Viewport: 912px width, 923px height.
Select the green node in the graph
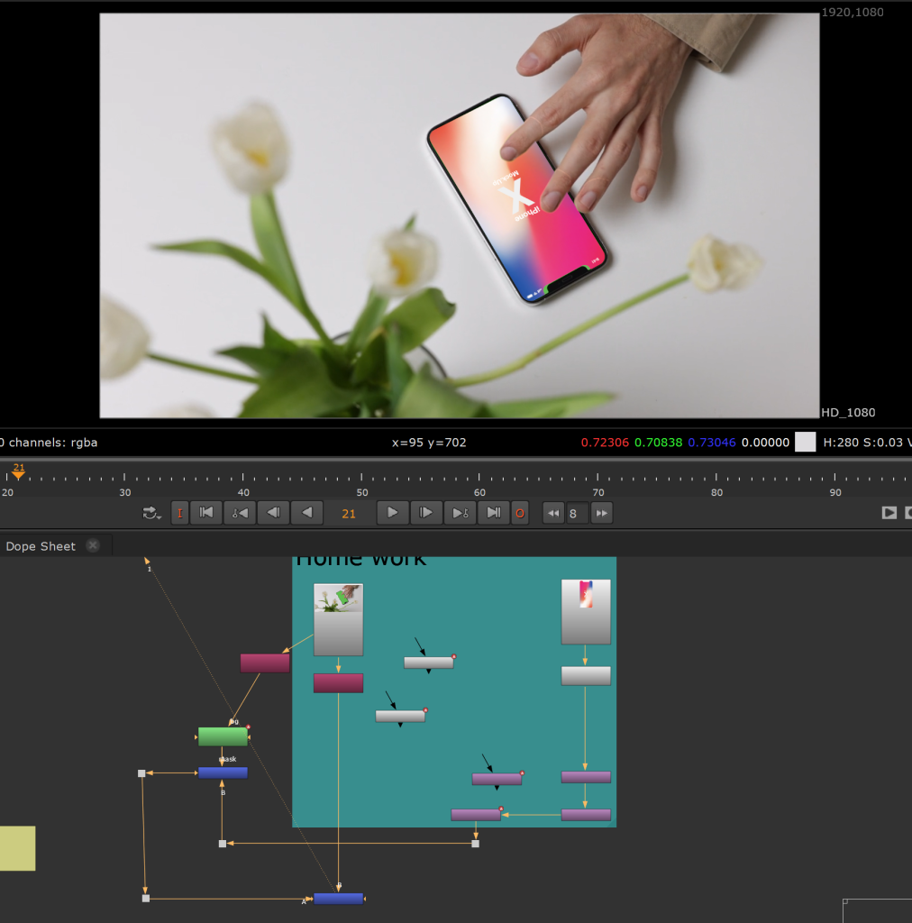[x=223, y=736]
